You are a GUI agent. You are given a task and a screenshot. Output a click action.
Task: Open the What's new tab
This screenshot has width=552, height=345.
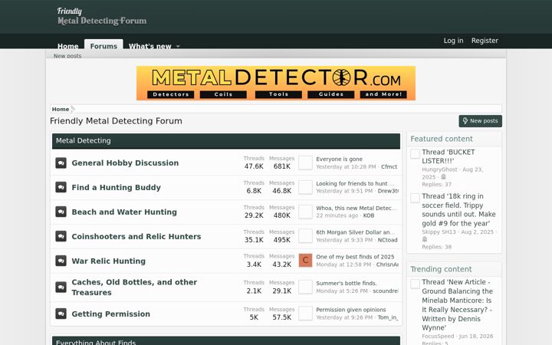pyautogui.click(x=150, y=46)
